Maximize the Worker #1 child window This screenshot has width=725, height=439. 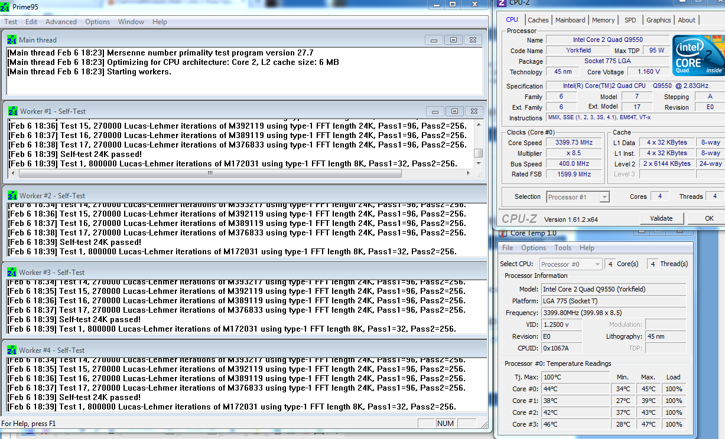tap(454, 111)
